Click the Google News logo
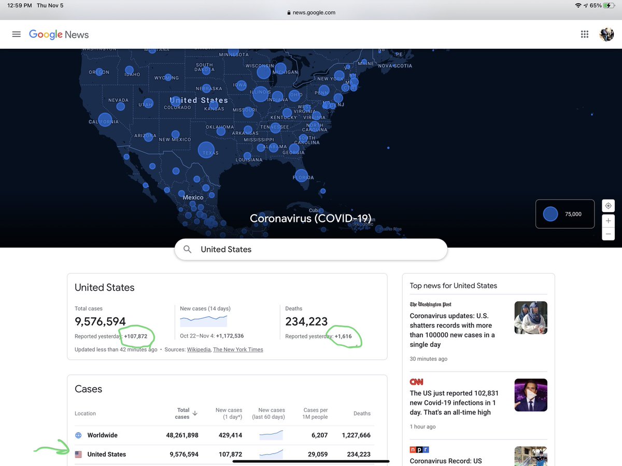The height and width of the screenshot is (466, 622). click(x=59, y=35)
